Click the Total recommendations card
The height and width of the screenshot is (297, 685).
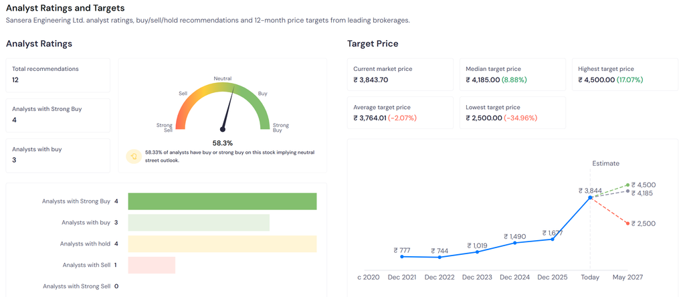point(58,75)
